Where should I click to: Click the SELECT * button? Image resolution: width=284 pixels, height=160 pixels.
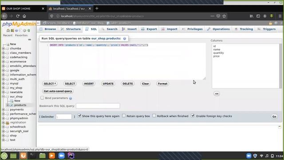click(x=50, y=84)
